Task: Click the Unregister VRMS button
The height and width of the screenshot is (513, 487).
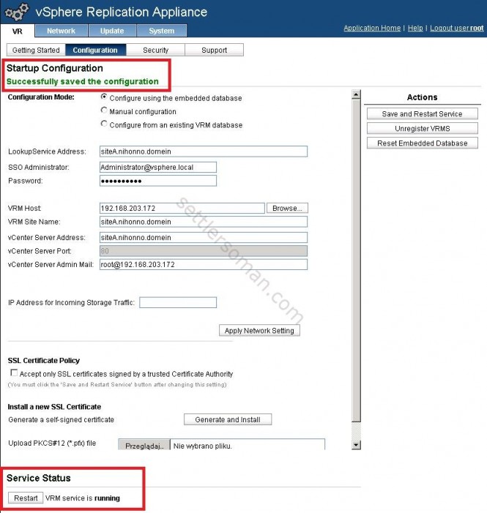Action: click(x=422, y=129)
